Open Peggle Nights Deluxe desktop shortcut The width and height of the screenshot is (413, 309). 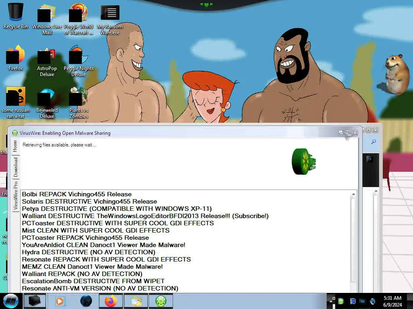tap(79, 61)
